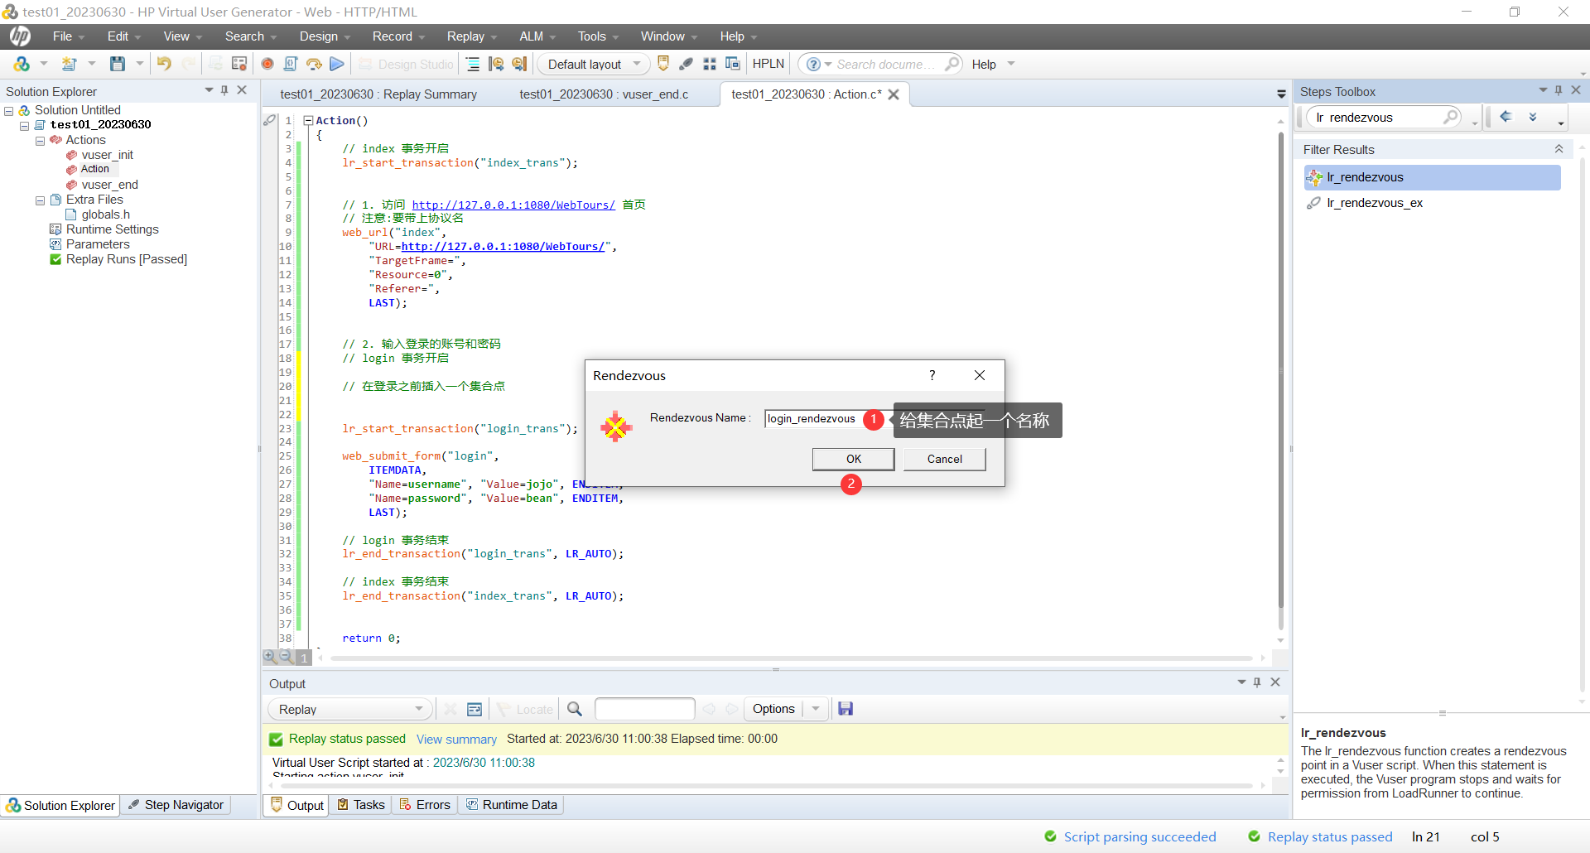Click the back arrow in Steps Toolbox
This screenshot has height=853, width=1590.
(1506, 117)
